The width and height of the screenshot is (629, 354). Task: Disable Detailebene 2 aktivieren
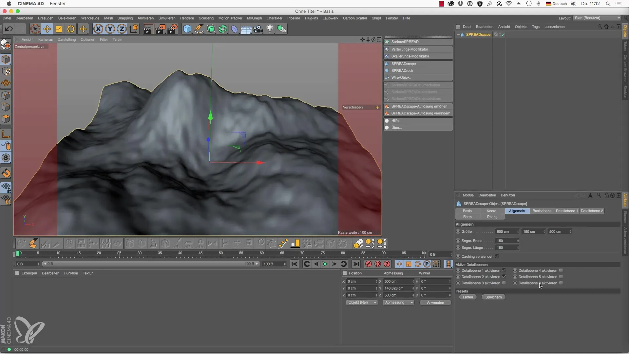coord(504,277)
